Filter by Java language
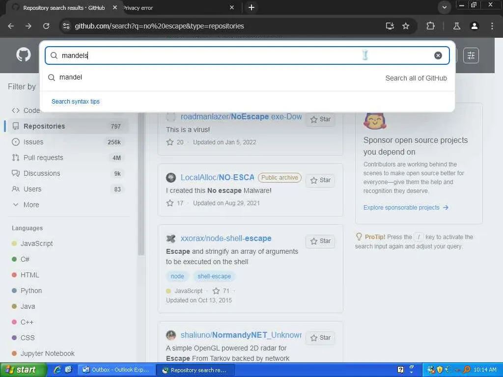Image resolution: width=503 pixels, height=377 pixels. pyautogui.click(x=23, y=306)
